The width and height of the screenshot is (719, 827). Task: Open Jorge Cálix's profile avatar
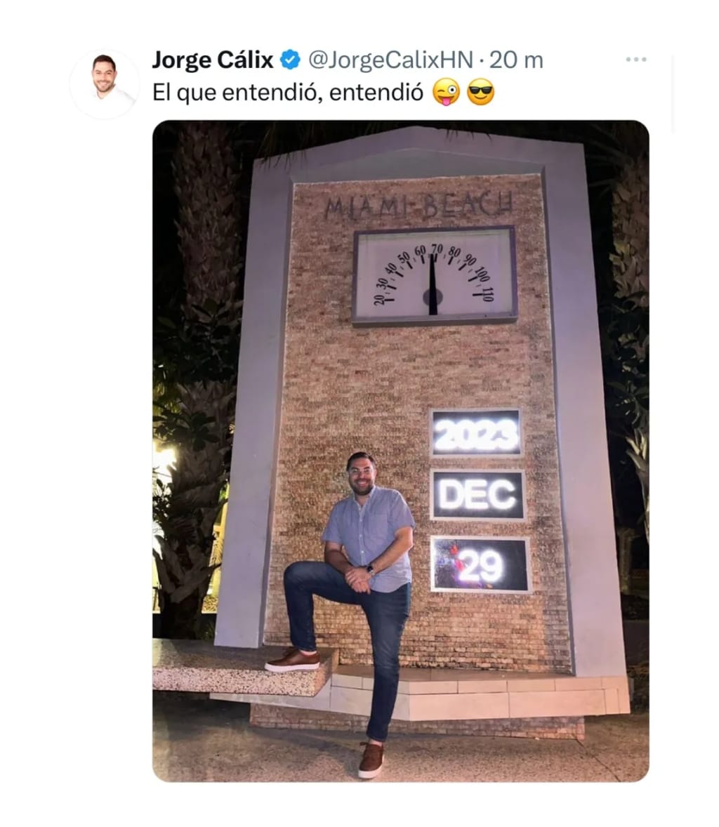click(x=104, y=84)
